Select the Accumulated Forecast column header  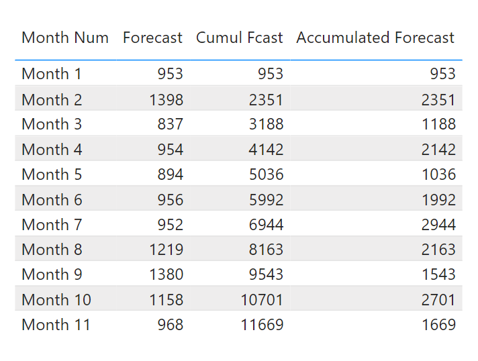tap(375, 38)
